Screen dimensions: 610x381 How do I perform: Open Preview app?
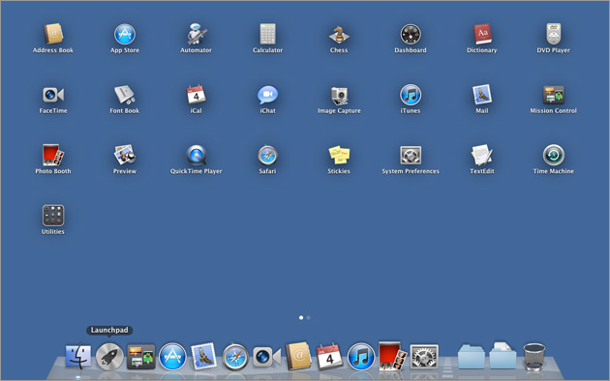(125, 155)
